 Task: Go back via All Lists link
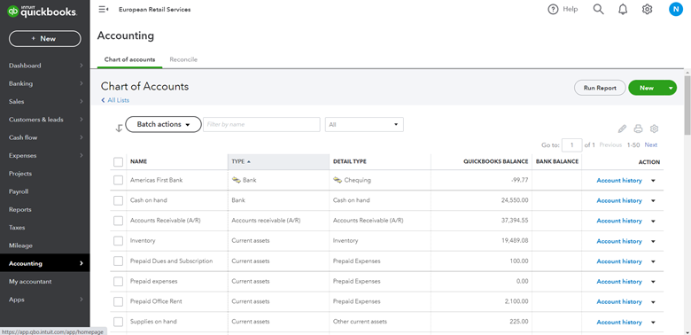tap(115, 100)
